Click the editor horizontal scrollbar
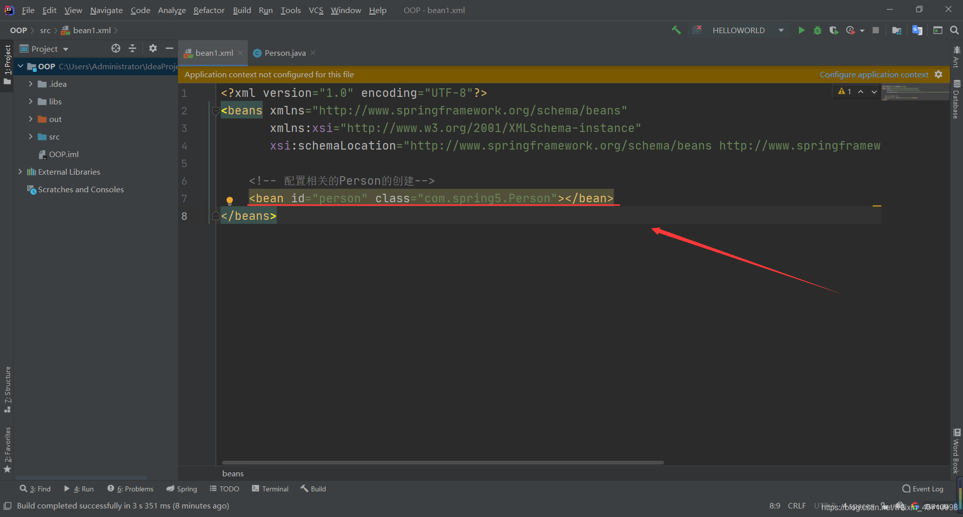963x517 pixels. 443,462
